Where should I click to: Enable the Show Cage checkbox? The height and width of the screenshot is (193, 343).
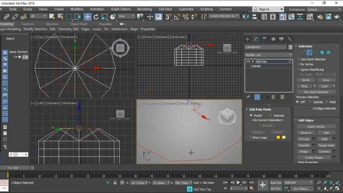coord(250,137)
